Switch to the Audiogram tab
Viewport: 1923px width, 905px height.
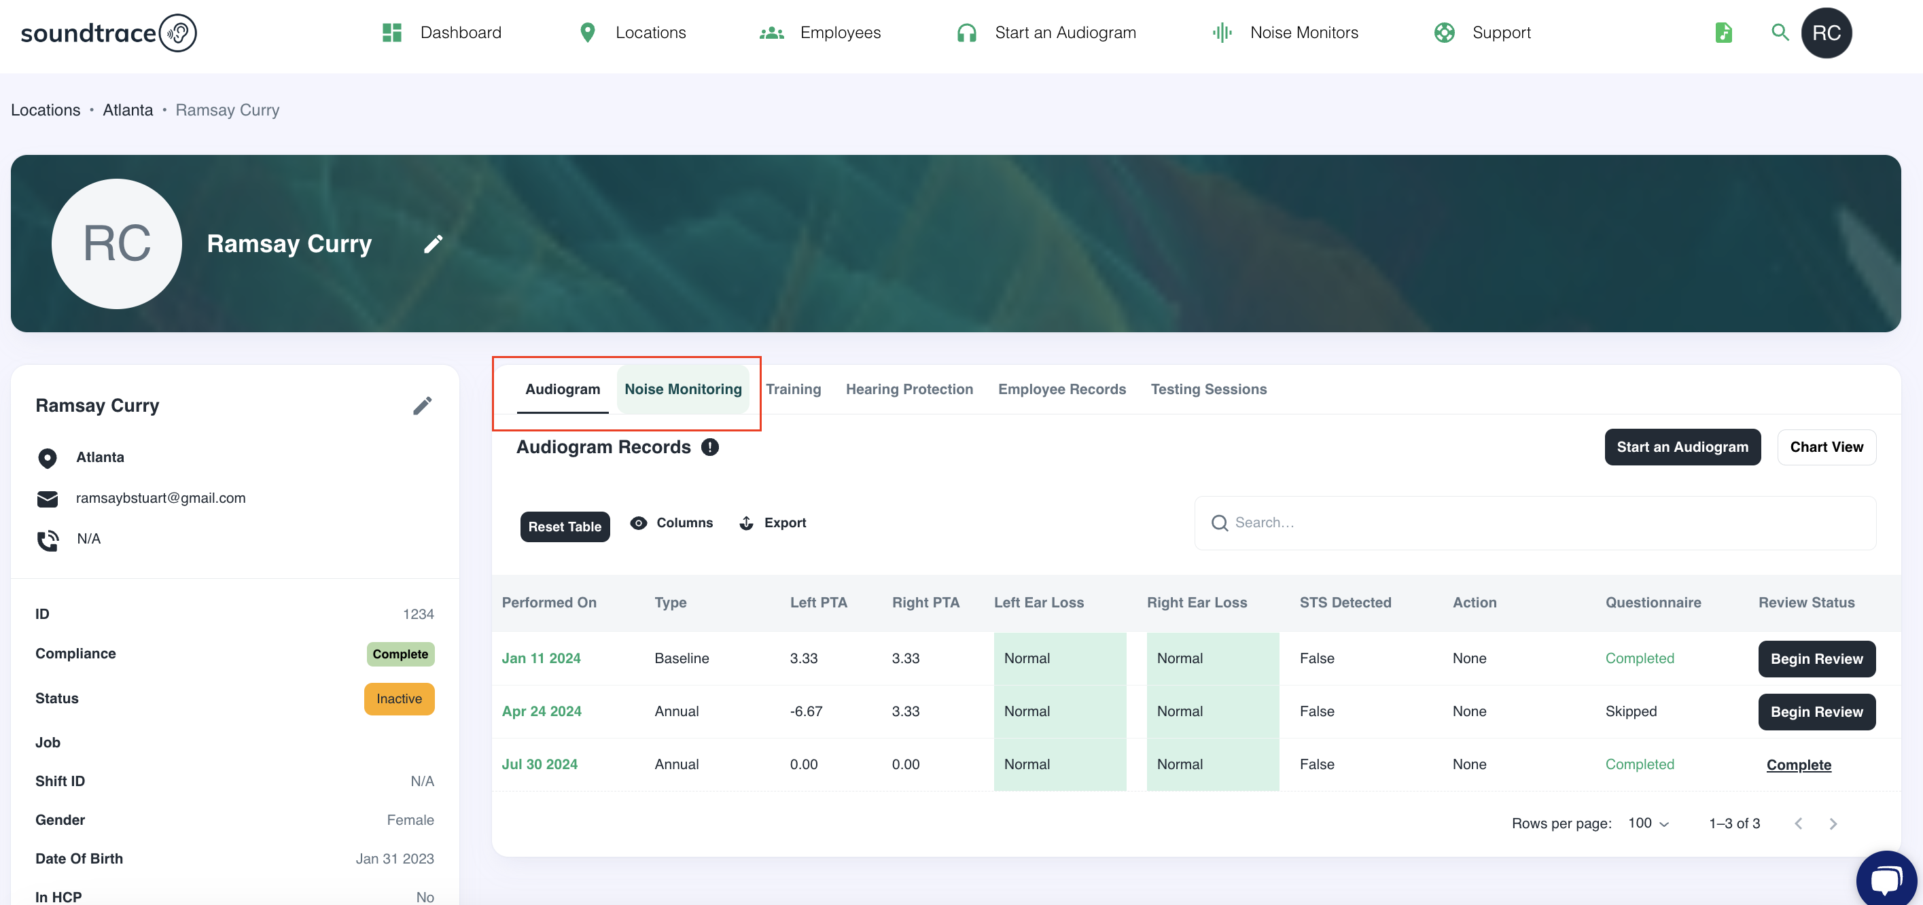pos(563,389)
